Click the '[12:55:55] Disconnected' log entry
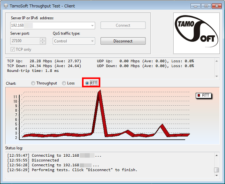The image size is (225, 184). (x=33, y=160)
